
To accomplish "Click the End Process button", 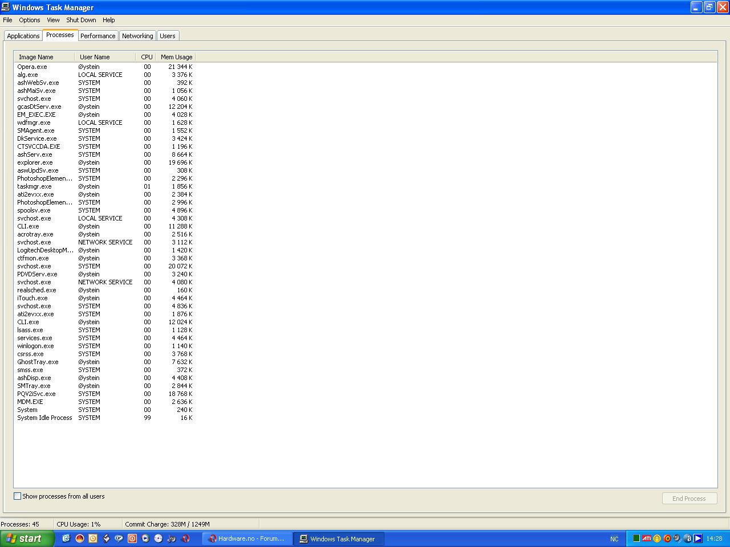I will click(x=689, y=499).
